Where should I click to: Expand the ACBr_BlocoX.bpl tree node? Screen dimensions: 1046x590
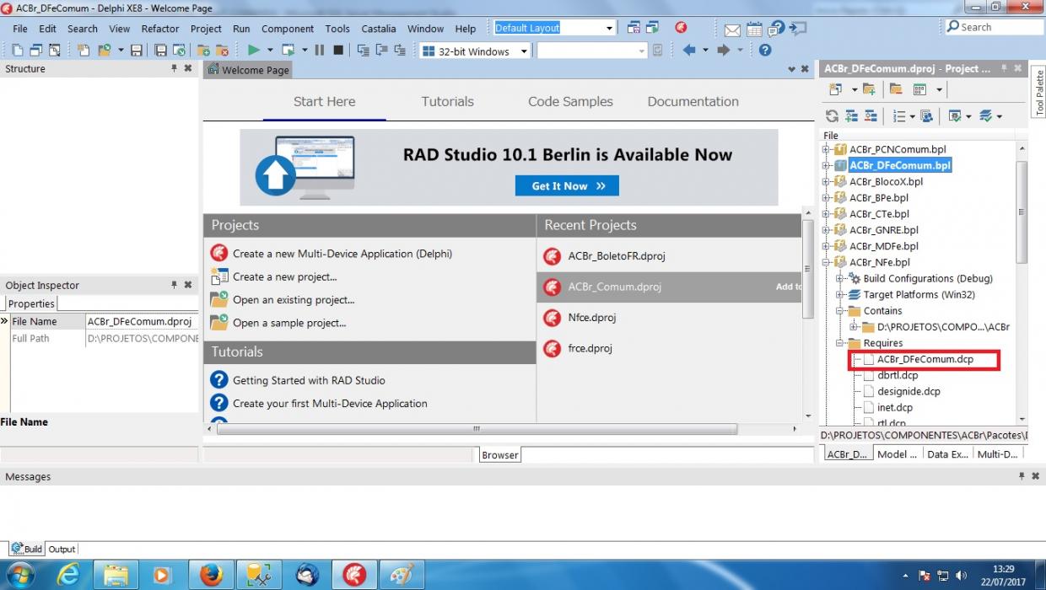coord(827,181)
